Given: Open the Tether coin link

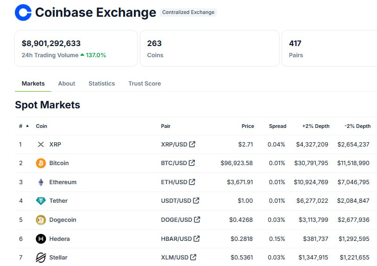Looking at the screenshot, I should click(x=59, y=200).
